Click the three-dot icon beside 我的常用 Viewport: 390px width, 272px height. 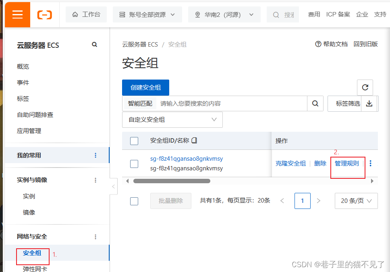point(95,155)
